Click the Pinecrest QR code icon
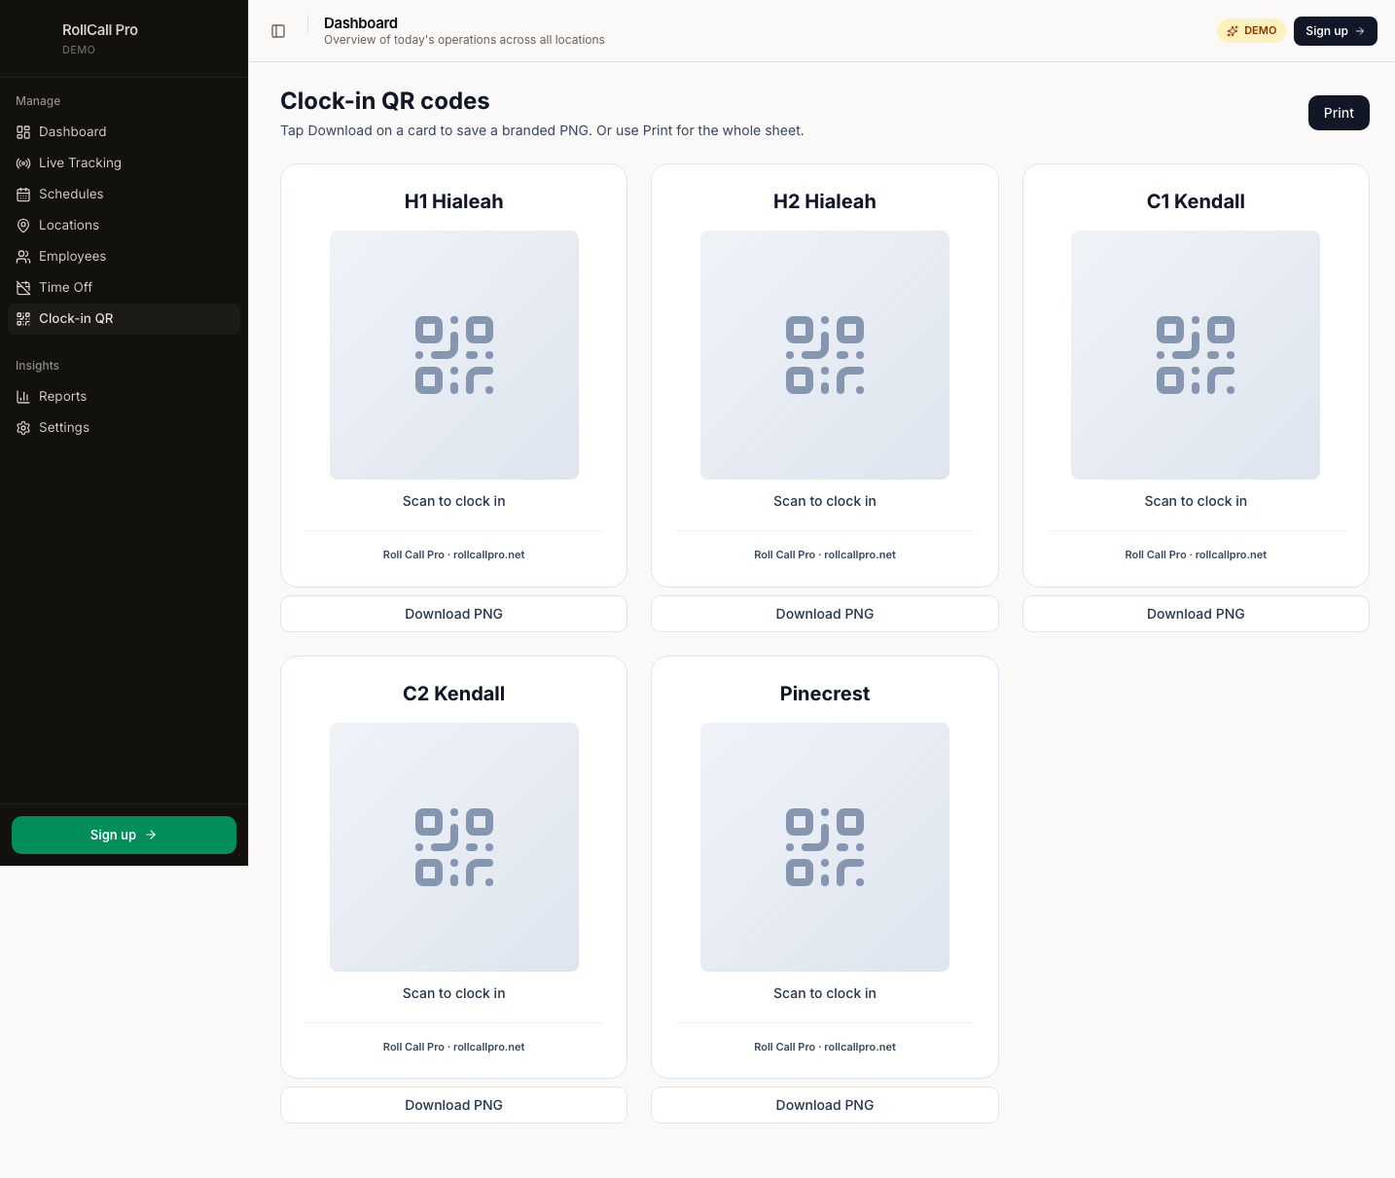This screenshot has height=1178, width=1395. pos(825,847)
